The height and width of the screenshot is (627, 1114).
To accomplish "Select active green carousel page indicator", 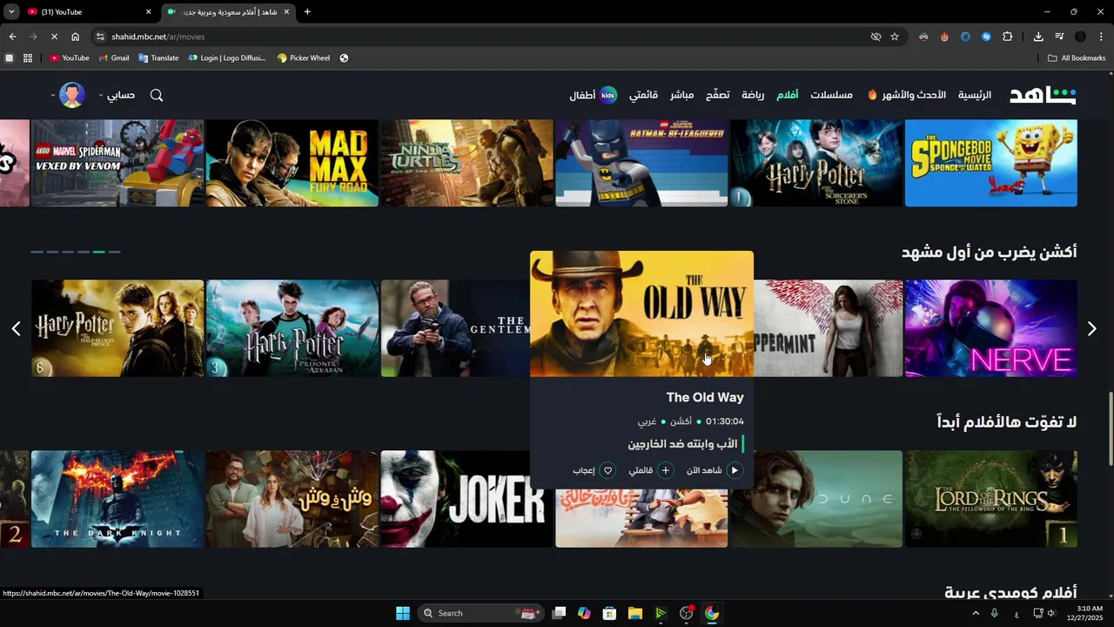I will click(x=99, y=252).
